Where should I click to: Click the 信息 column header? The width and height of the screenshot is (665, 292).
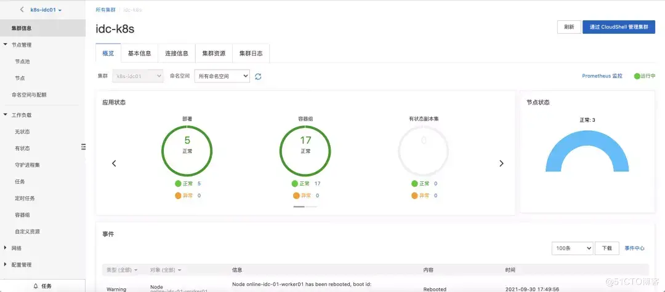pos(237,270)
